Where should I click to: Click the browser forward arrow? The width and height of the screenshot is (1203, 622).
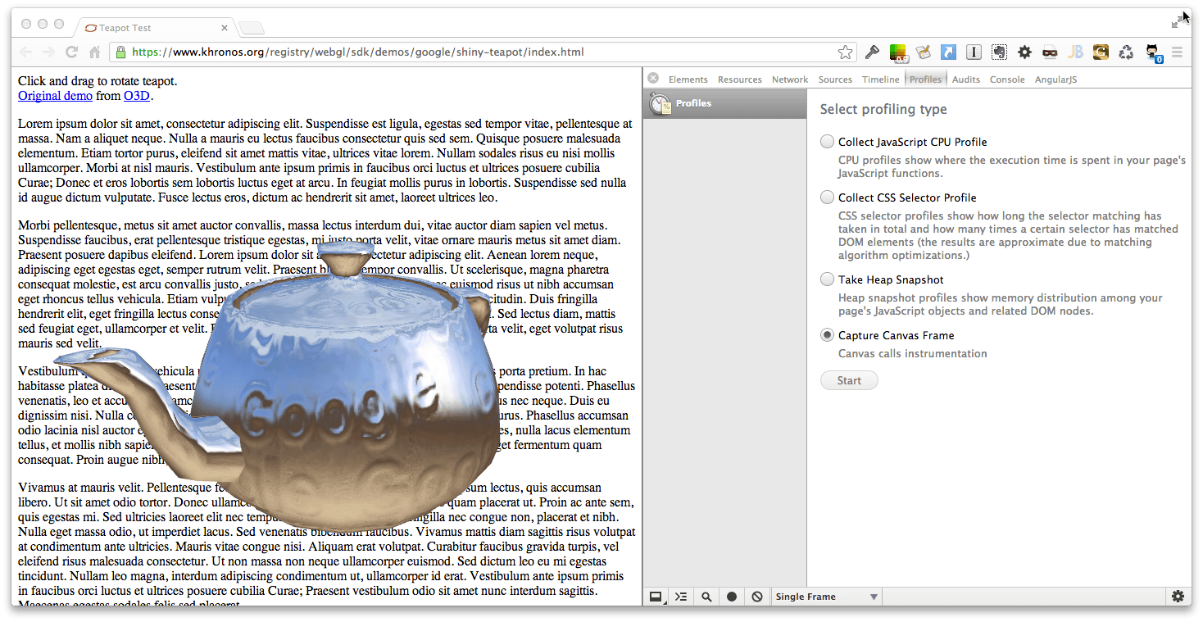click(x=49, y=52)
